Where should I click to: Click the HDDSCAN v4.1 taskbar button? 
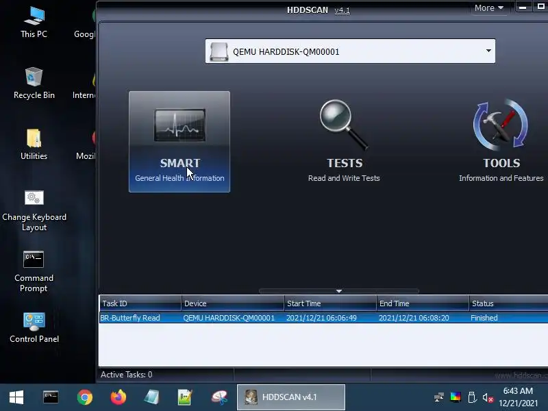[x=290, y=397]
